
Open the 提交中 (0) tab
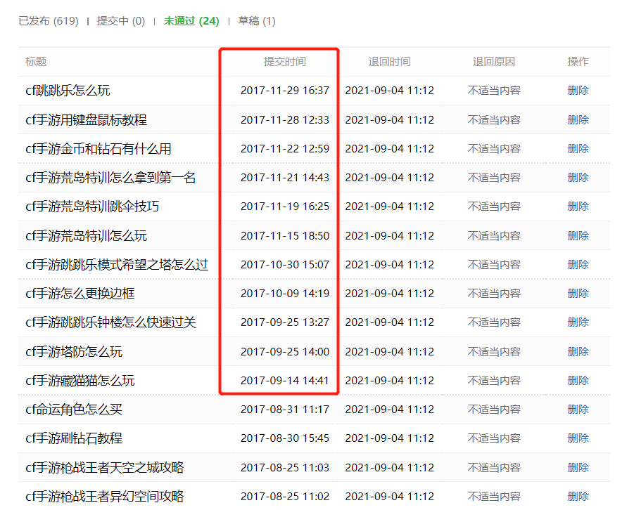[x=121, y=21]
